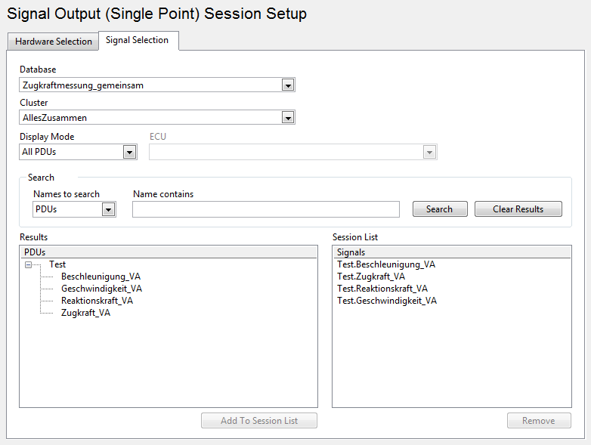Select Test.Geschwindigkeit_VA in the Session List

click(386, 301)
